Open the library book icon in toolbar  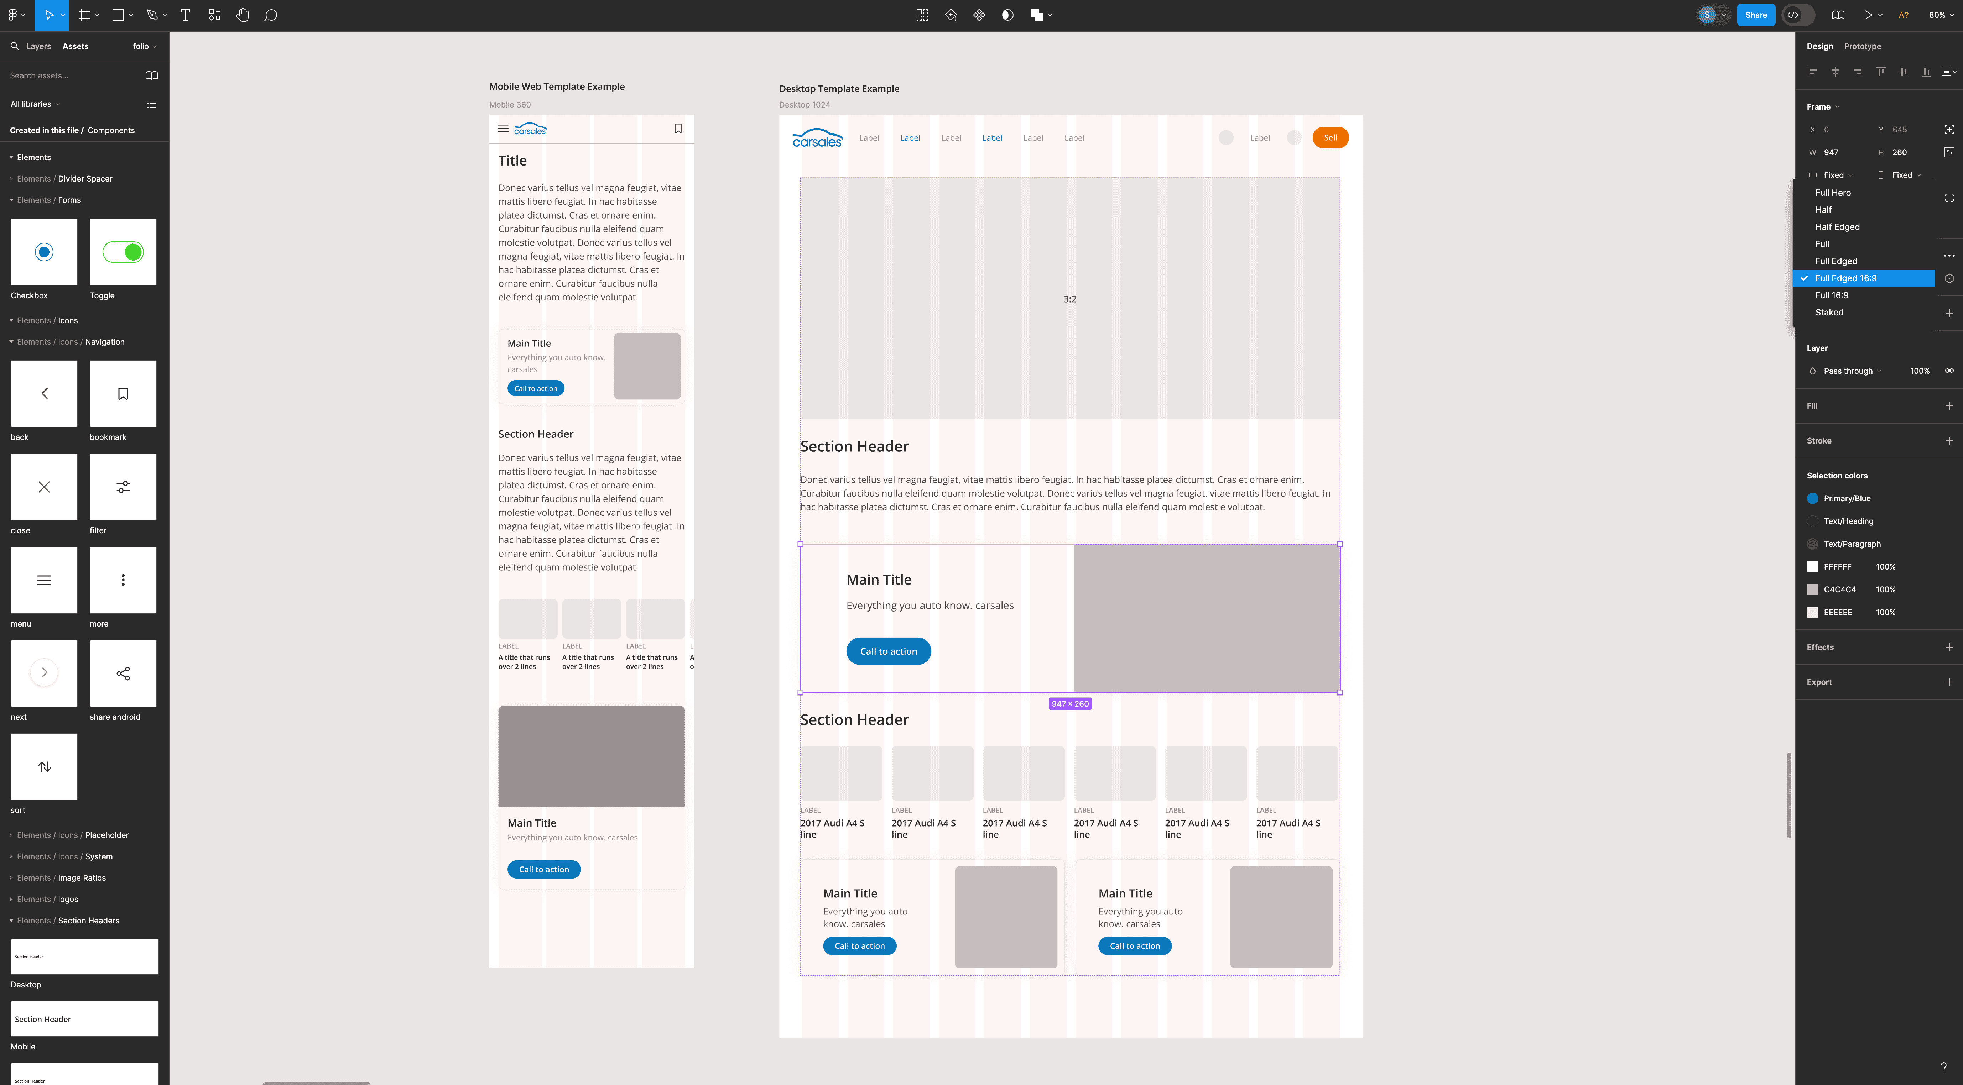(1838, 15)
